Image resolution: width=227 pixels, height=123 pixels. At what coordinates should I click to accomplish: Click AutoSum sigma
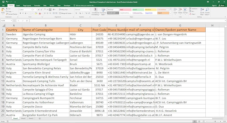click(190, 9)
